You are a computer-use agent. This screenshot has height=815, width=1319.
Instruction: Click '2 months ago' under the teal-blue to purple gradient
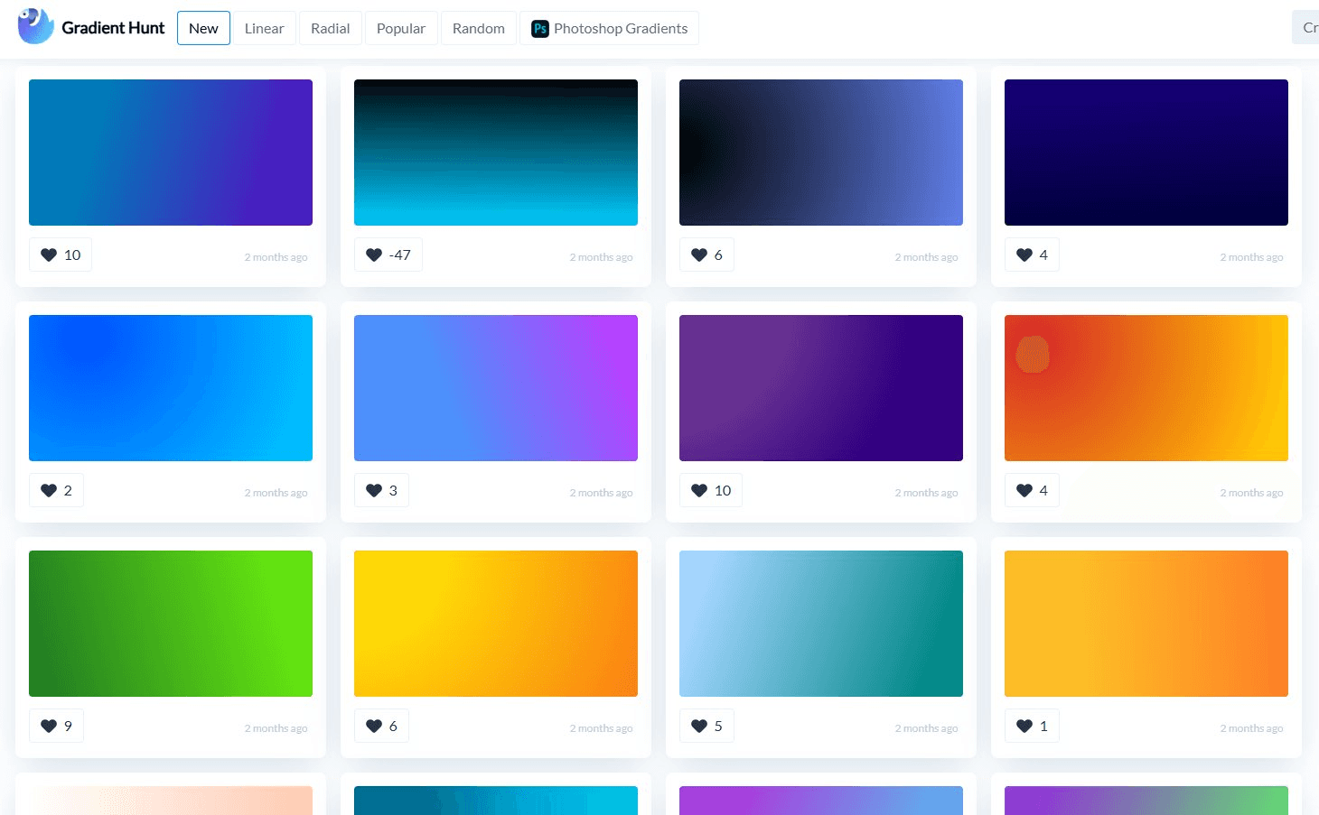[x=276, y=257]
